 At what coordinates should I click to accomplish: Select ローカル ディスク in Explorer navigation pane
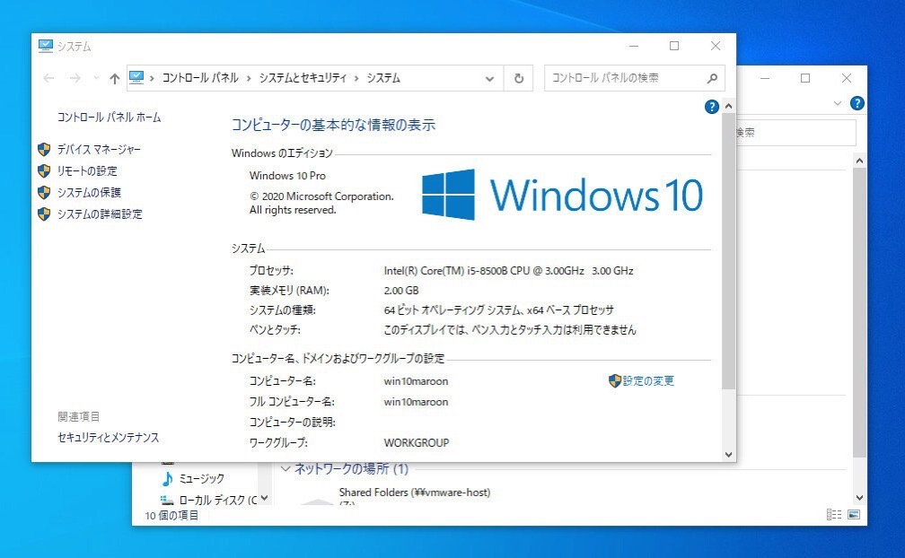[x=217, y=500]
